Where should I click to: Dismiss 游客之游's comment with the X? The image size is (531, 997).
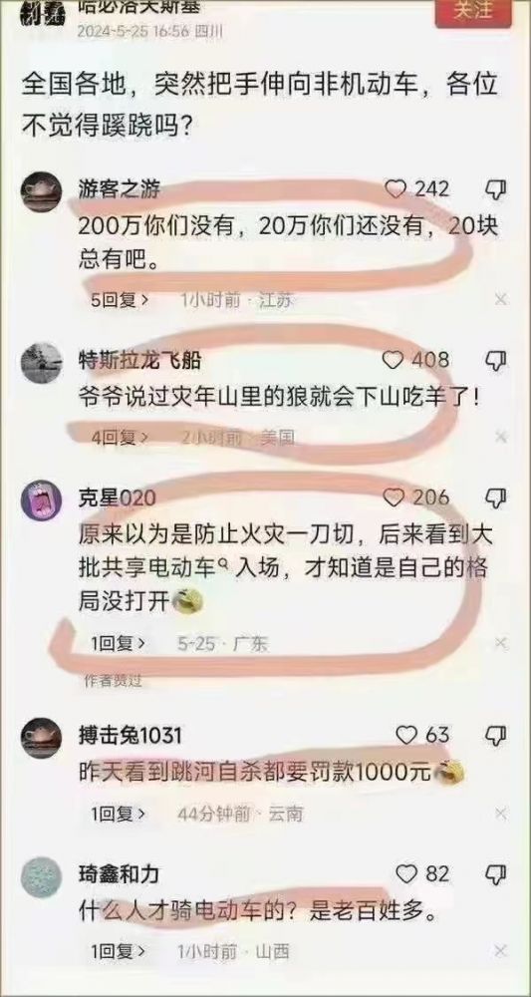point(501,299)
